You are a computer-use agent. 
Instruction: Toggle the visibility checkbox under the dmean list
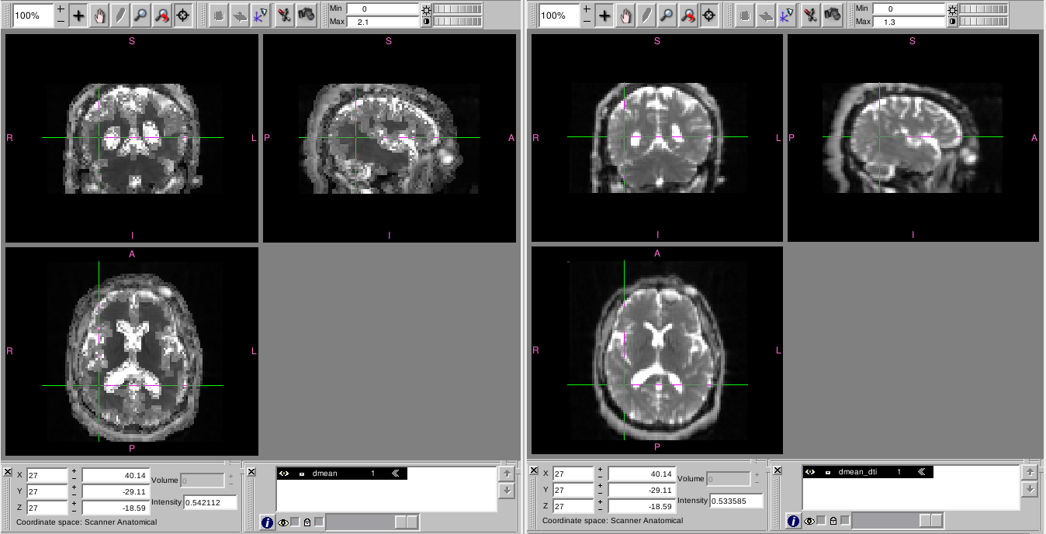[295, 522]
